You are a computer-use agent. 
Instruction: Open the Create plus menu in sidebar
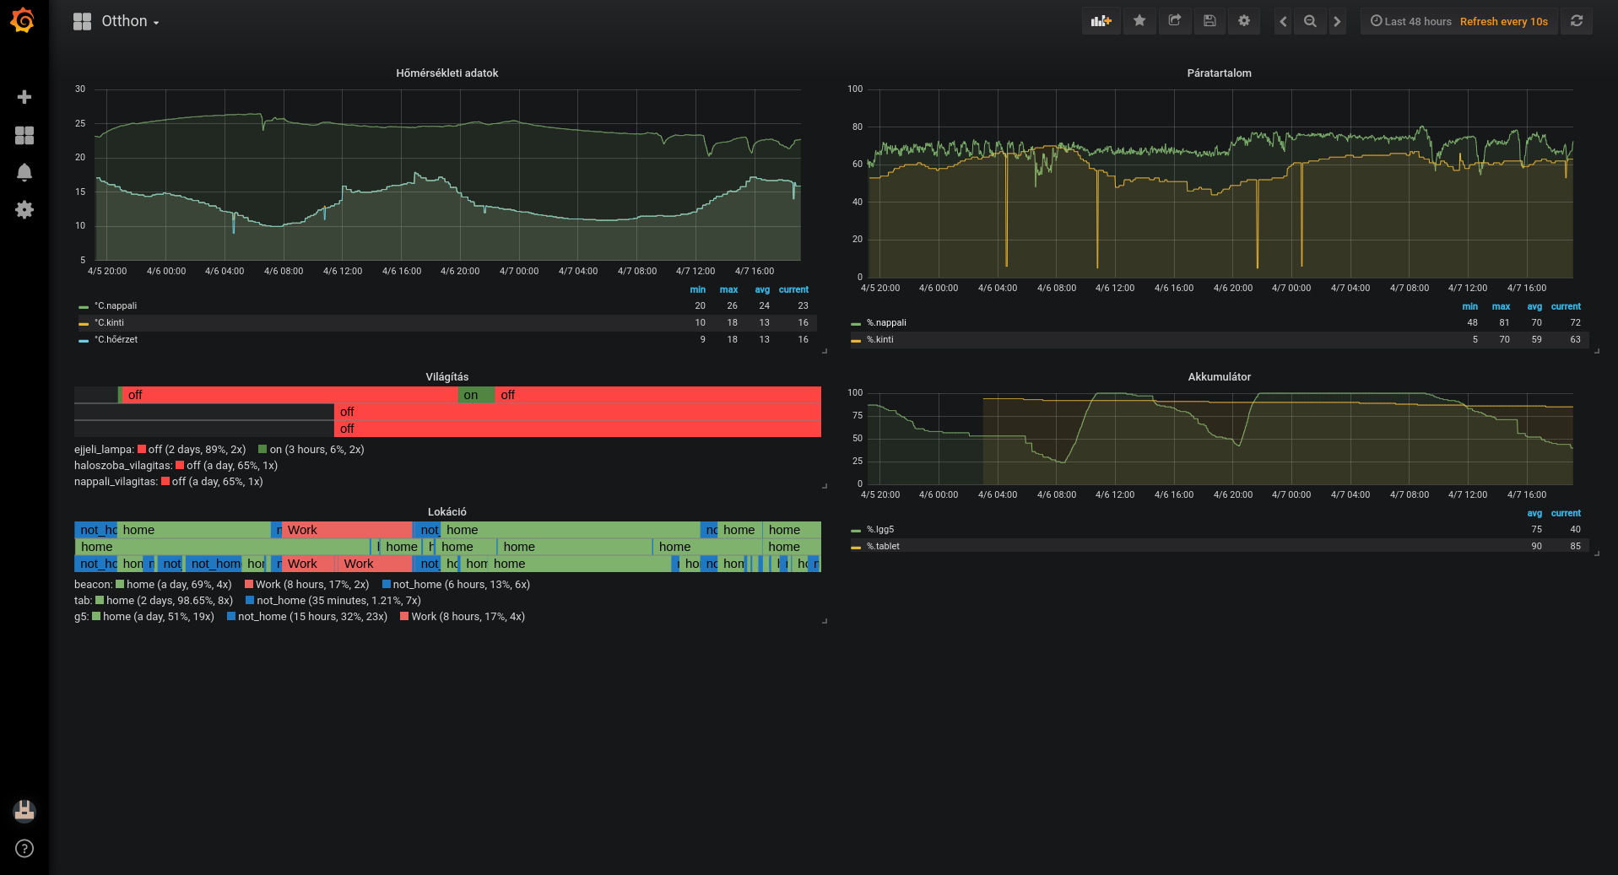pyautogui.click(x=24, y=97)
